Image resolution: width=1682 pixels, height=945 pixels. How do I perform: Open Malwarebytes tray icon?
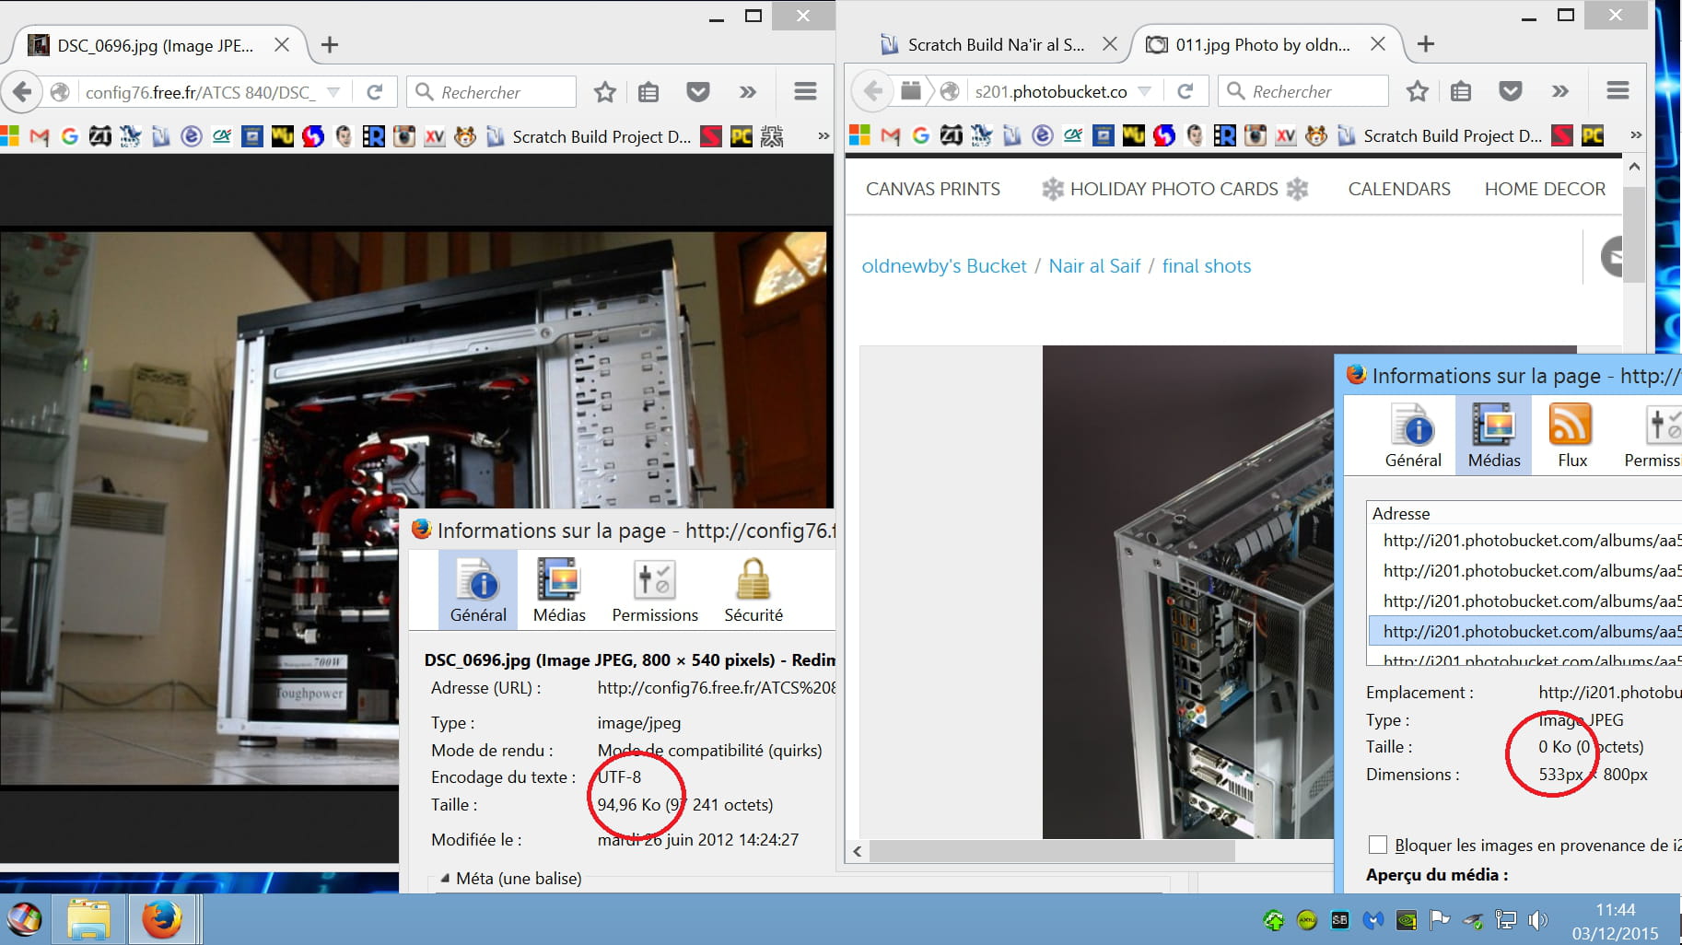(x=1373, y=920)
